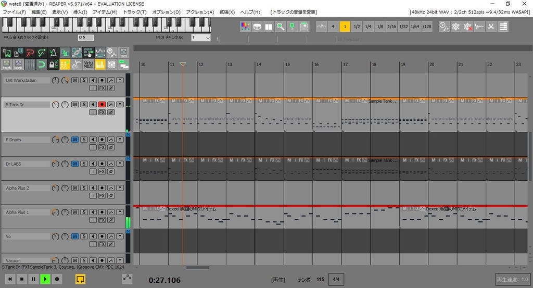Click the freeze snowflake icon
This screenshot has height=288, width=533.
[456, 27]
